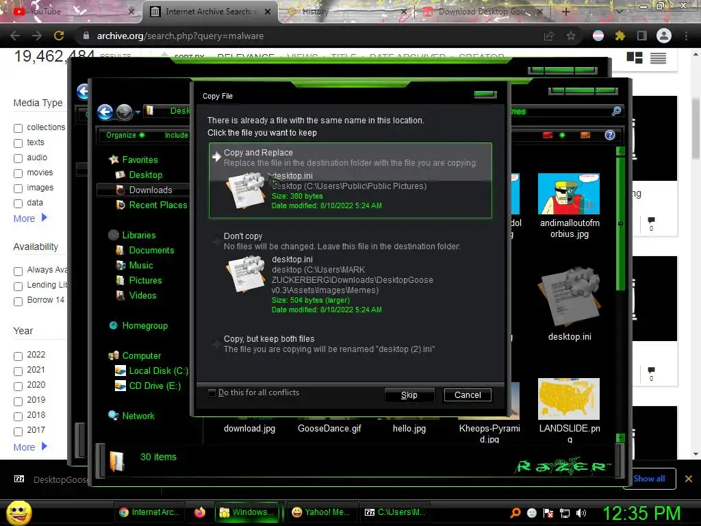The height and width of the screenshot is (526, 701).
Task: Toggle year 2021 checkbox
Action: click(18, 371)
